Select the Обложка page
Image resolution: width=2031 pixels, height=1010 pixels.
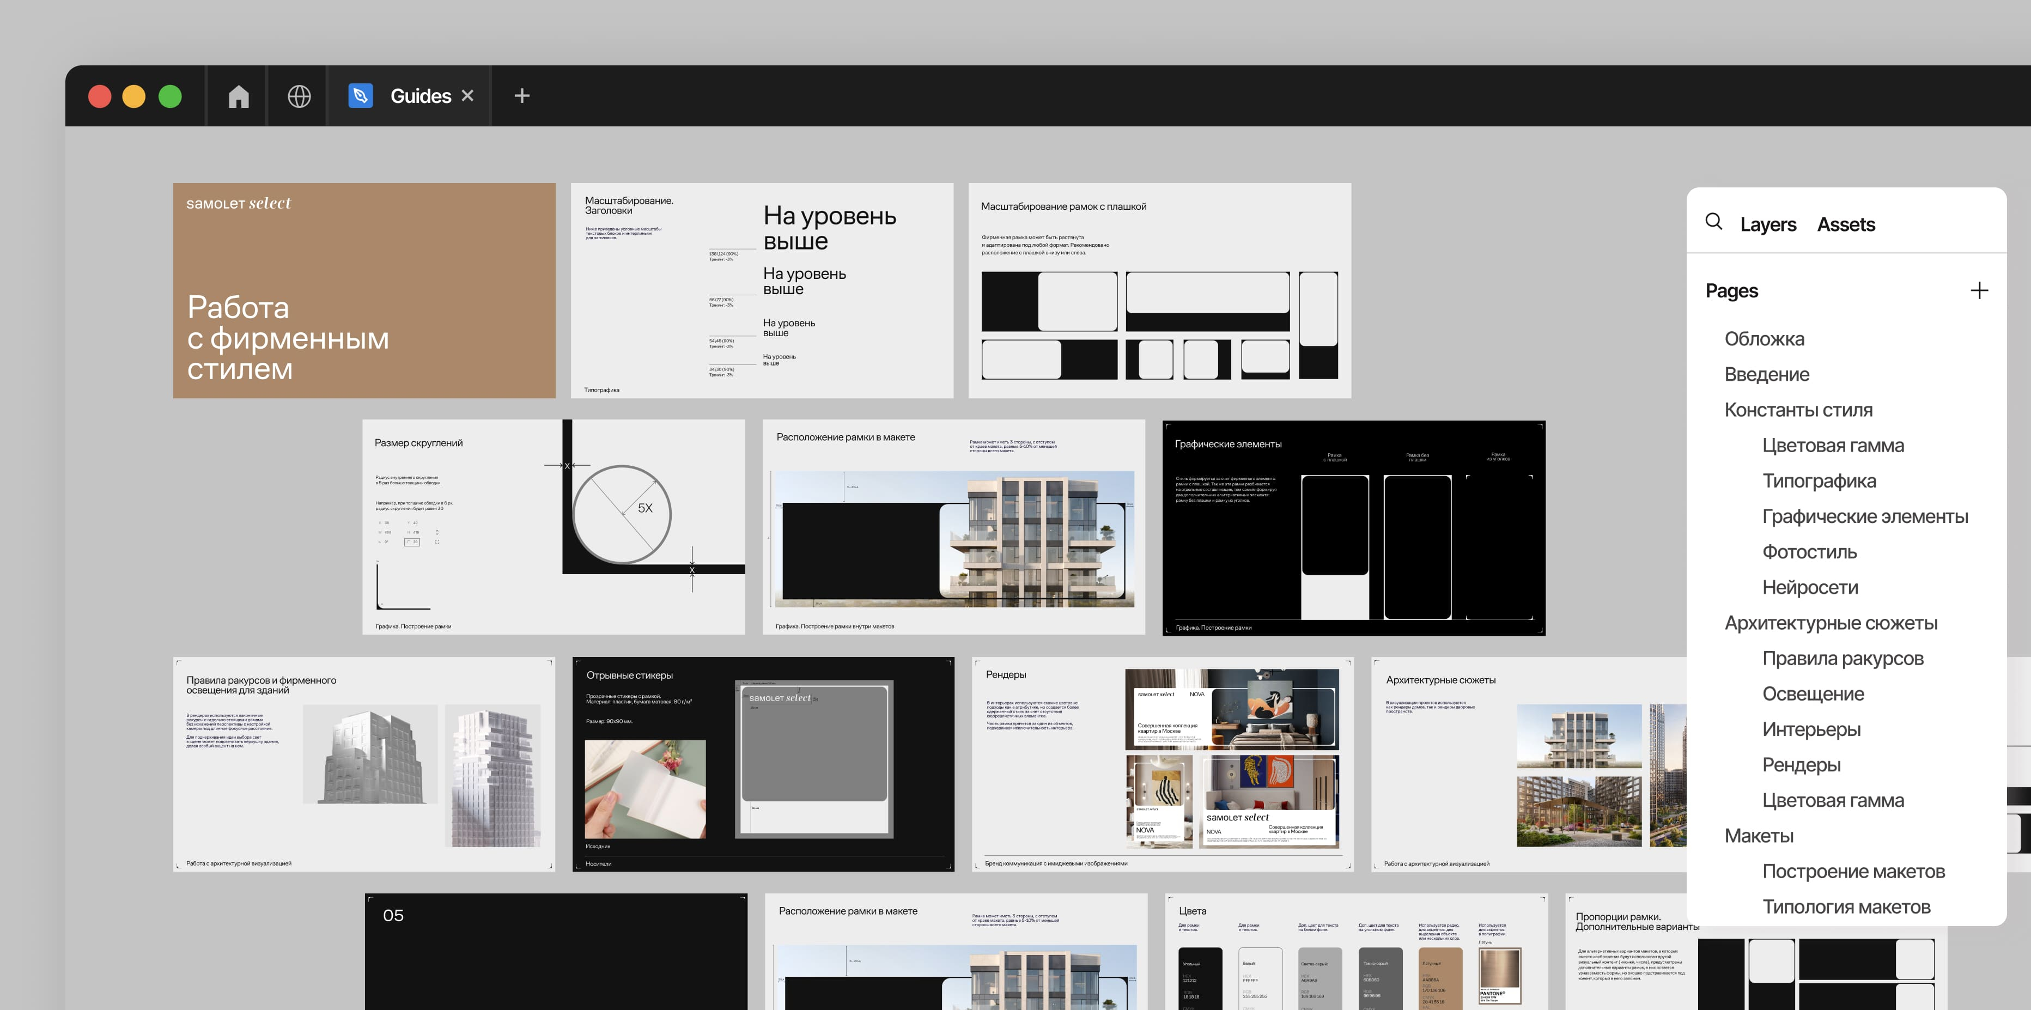click(1764, 339)
